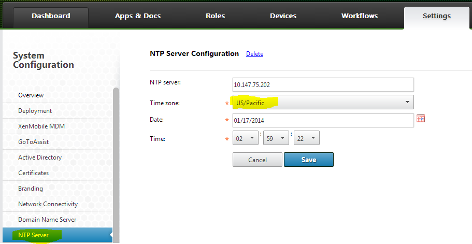Go to the Roles tab

pos(215,16)
